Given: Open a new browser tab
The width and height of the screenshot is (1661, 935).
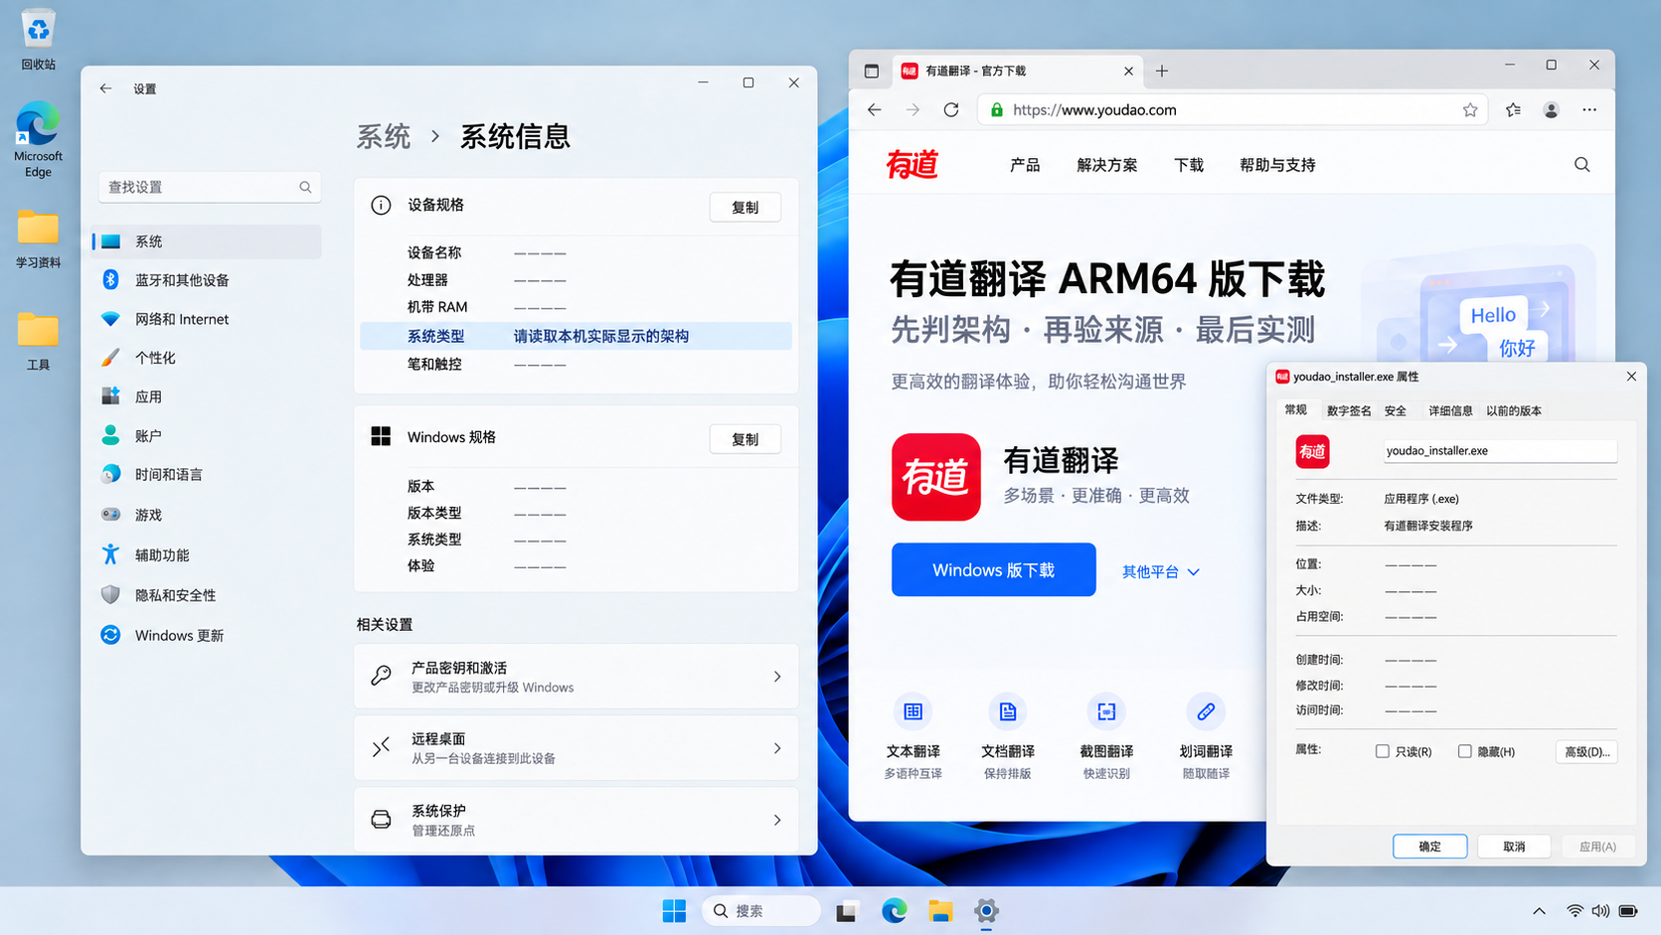Looking at the screenshot, I should pos(1162,71).
